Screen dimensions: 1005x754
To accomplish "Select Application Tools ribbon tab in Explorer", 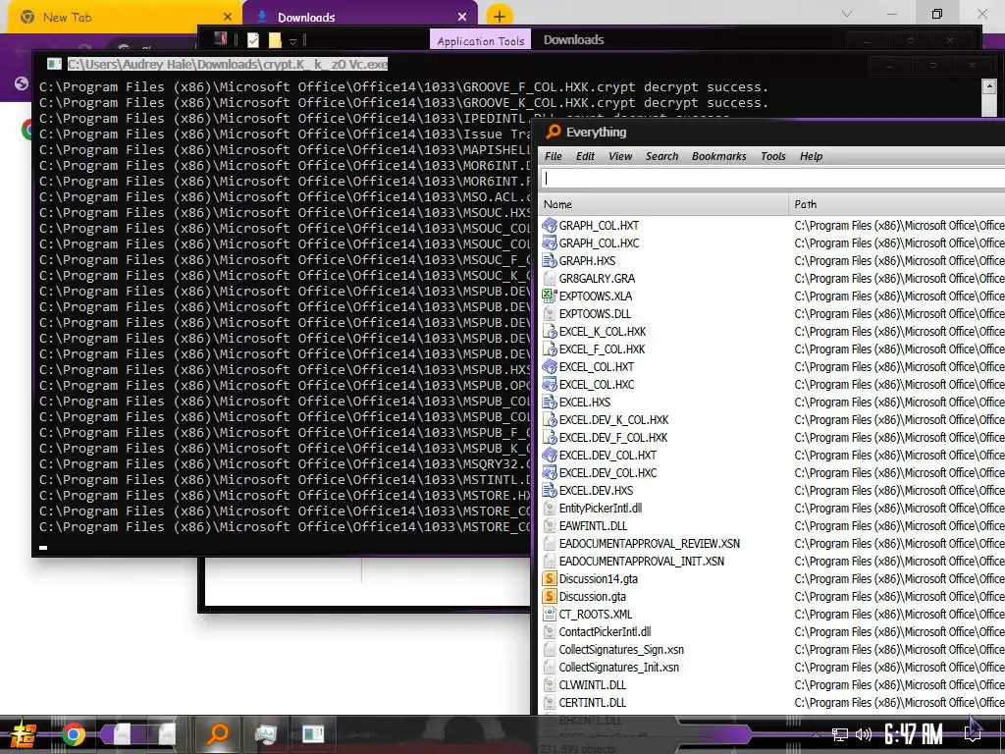I will (x=480, y=40).
